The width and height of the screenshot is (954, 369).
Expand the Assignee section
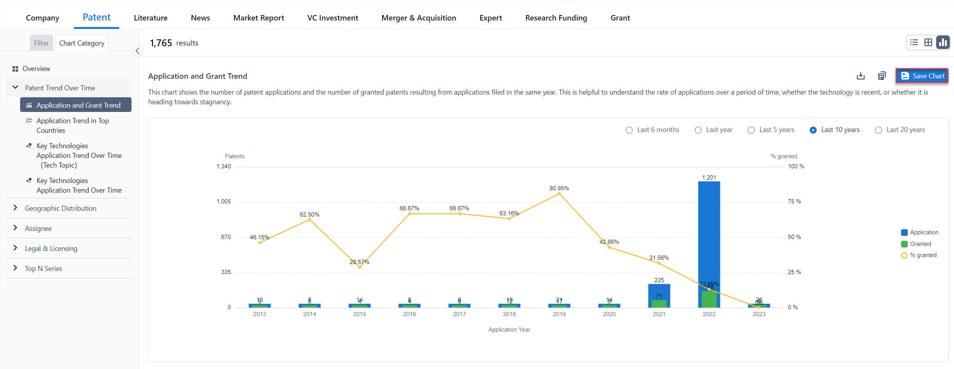pyautogui.click(x=15, y=228)
